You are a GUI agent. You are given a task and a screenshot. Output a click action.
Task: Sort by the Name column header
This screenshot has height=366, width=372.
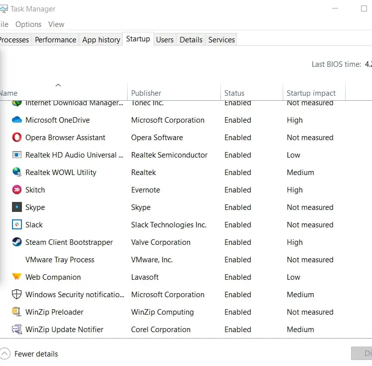9,93
